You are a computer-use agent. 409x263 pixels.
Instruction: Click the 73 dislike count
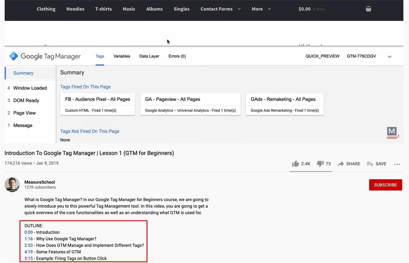click(328, 164)
